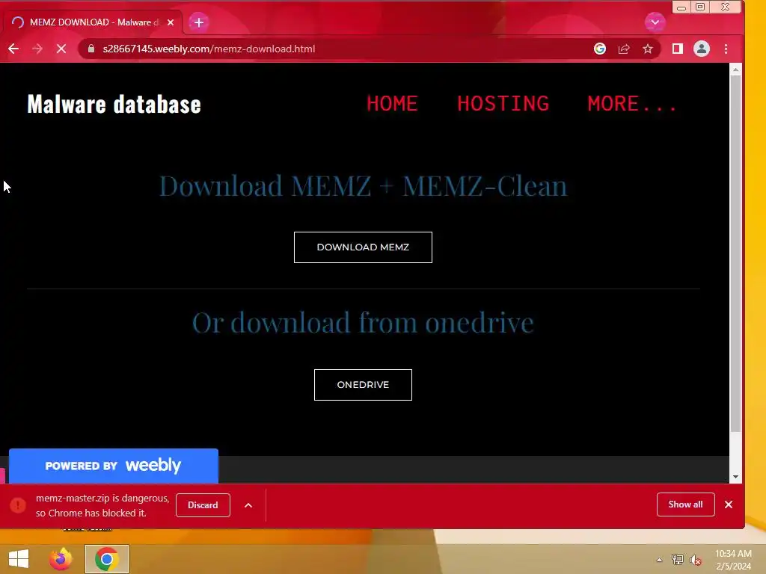Click the vertical scrollbar thumb
Image resolution: width=766 pixels, height=574 pixels.
click(736, 254)
